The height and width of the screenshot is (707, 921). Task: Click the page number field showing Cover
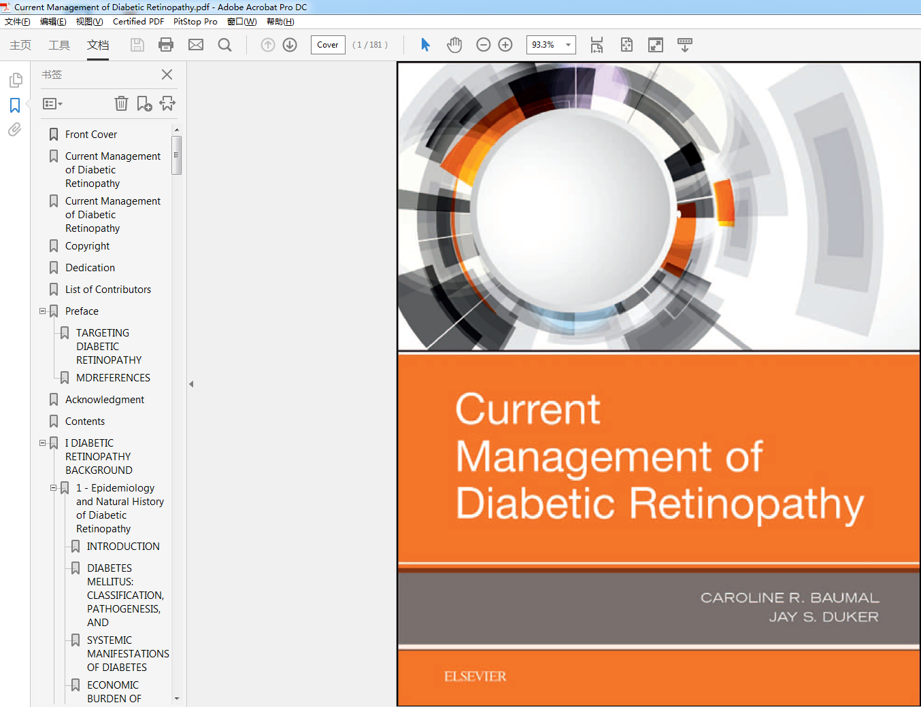(328, 45)
